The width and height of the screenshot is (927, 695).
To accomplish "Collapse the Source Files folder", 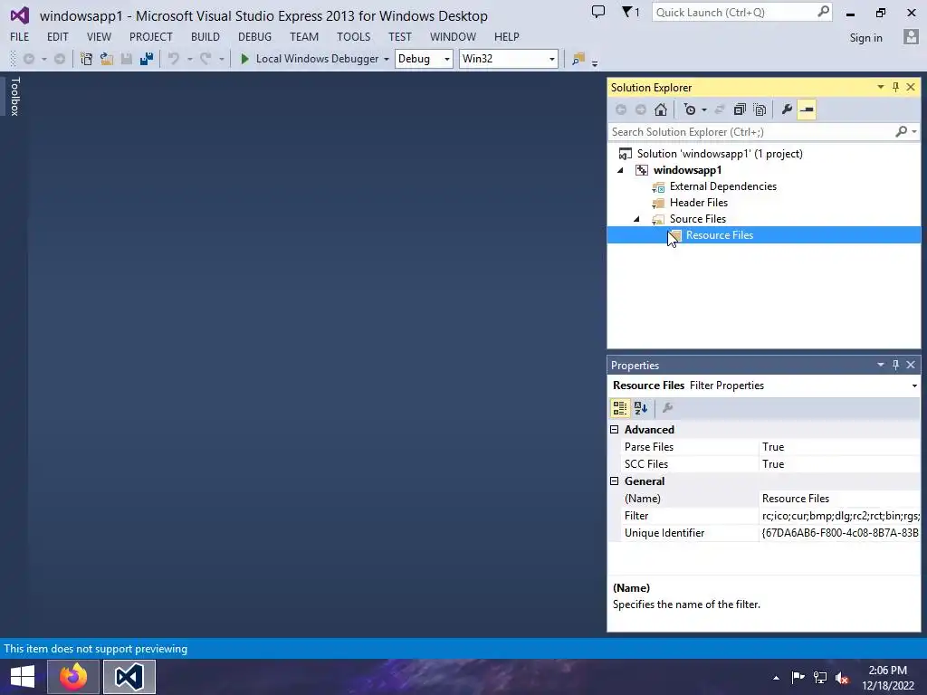I will [x=636, y=219].
